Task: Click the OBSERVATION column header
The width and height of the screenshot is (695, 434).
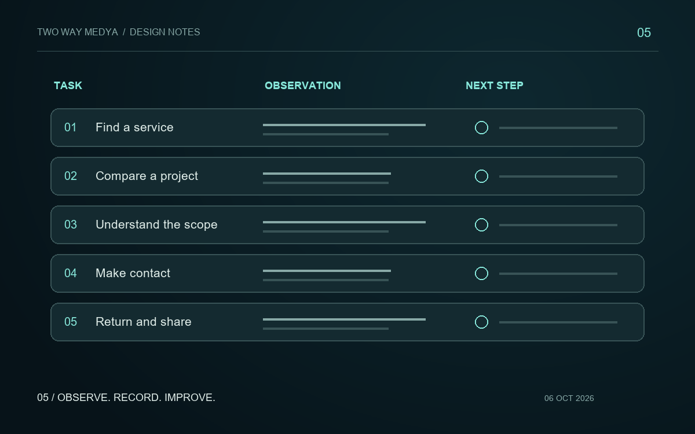Action: [303, 86]
